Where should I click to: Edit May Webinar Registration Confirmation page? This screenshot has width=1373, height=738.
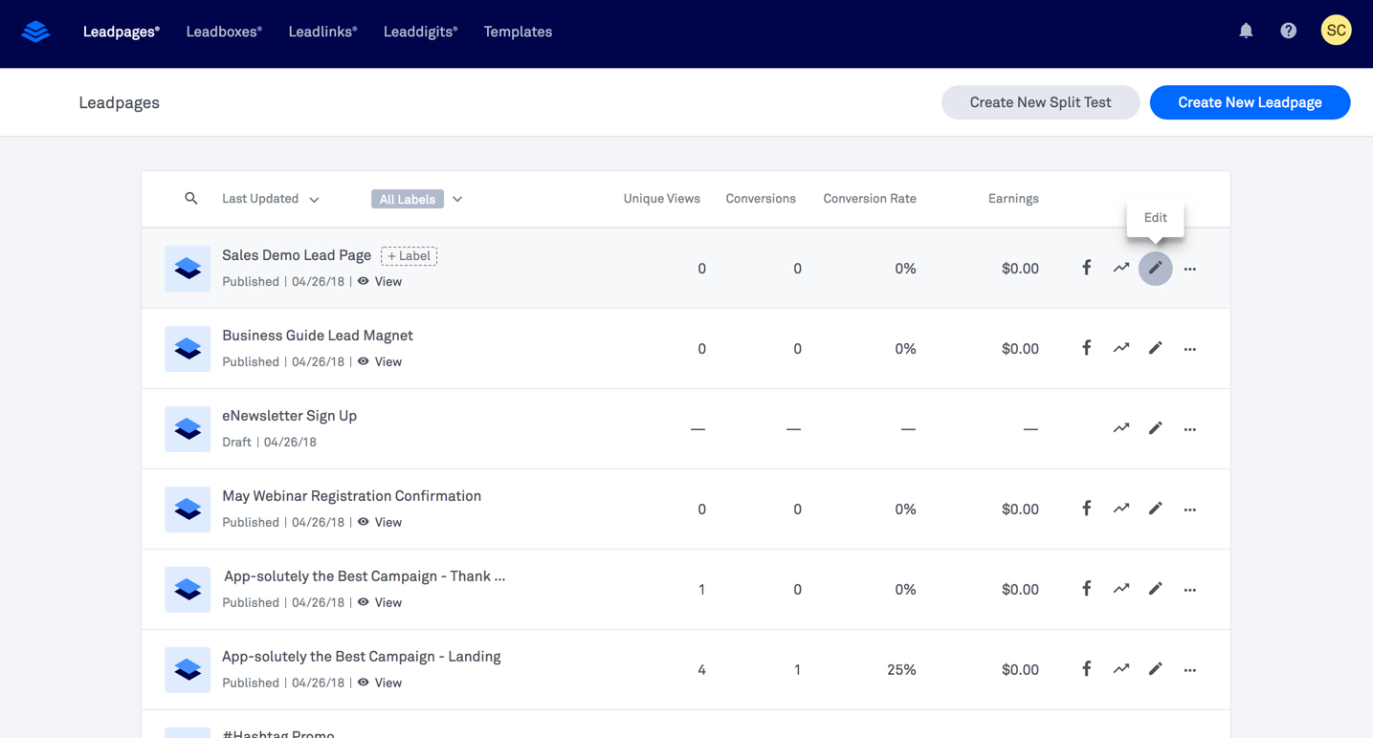coord(1156,510)
